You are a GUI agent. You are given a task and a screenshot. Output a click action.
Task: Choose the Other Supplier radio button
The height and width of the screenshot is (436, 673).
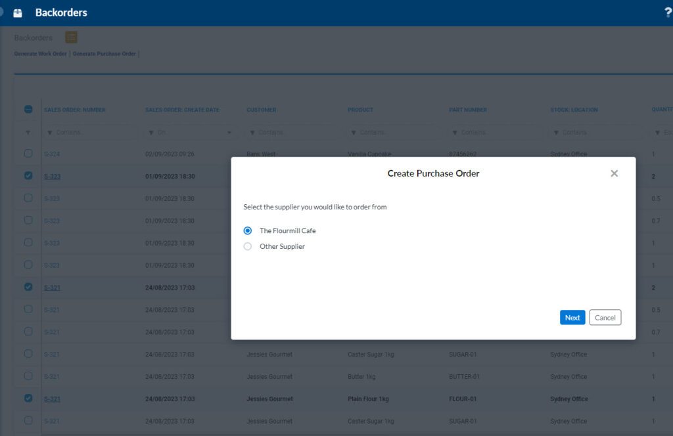click(x=248, y=246)
